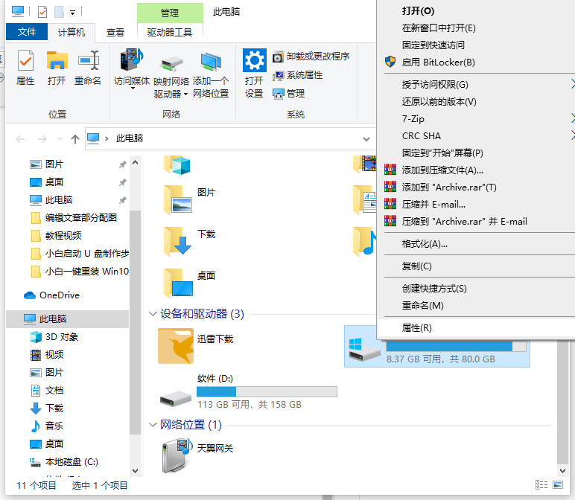Choose 启用 BitLocker(B) in the context menu
The width and height of the screenshot is (575, 500).
pos(477,62)
